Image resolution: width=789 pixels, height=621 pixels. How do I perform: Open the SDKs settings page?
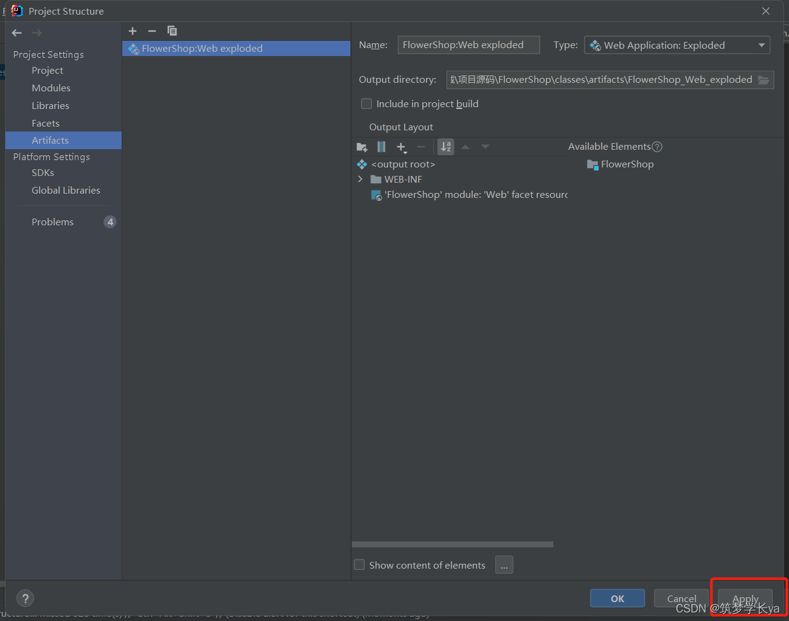pyautogui.click(x=43, y=173)
